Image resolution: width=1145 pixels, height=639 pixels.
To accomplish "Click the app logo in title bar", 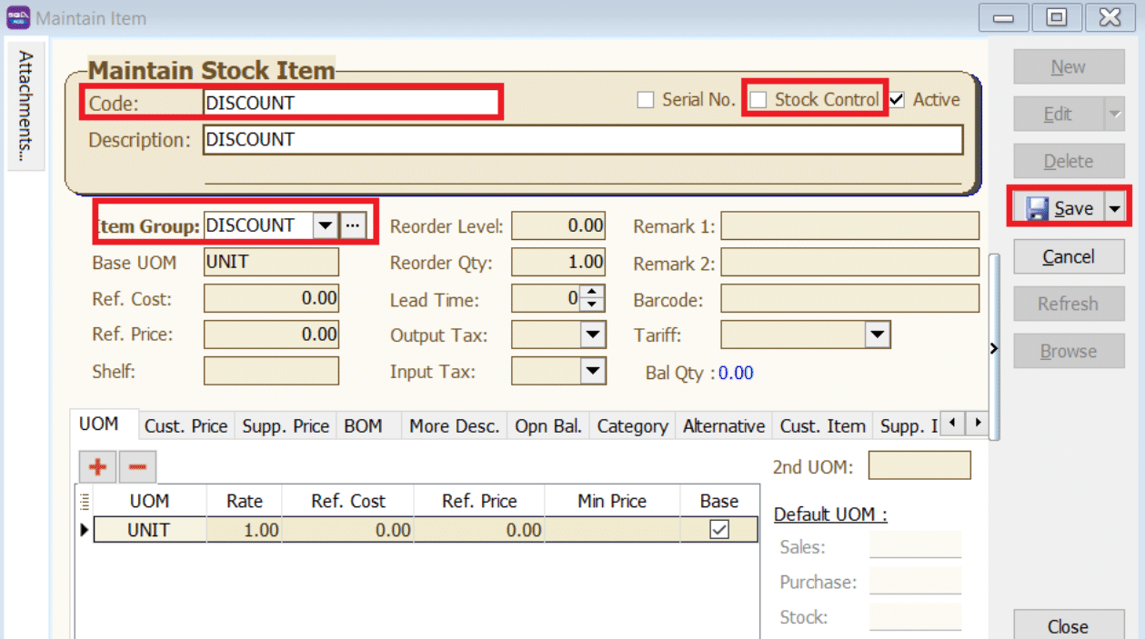I will (18, 17).
